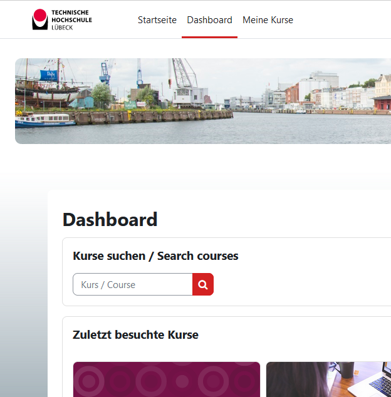
Task: Open the laptop photo course thumbnail
Action: [329, 379]
